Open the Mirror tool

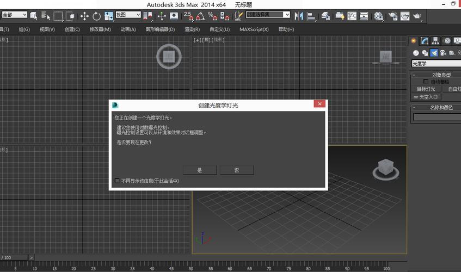coord(299,16)
